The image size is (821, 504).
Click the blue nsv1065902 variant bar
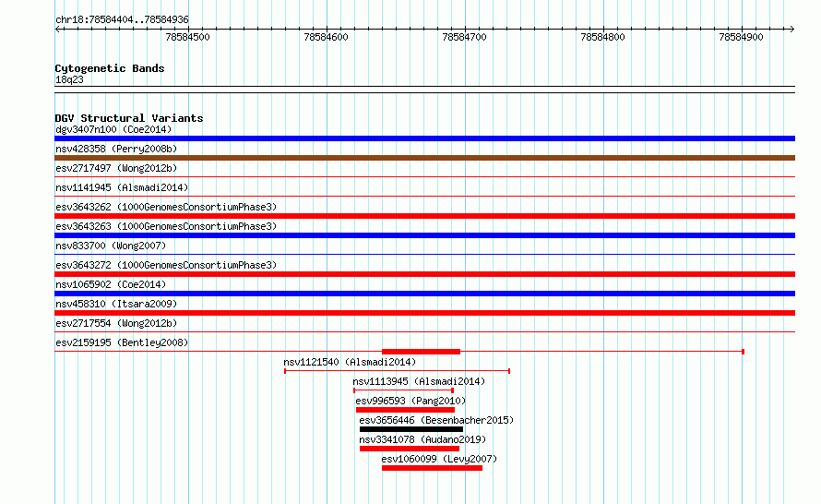click(x=424, y=294)
